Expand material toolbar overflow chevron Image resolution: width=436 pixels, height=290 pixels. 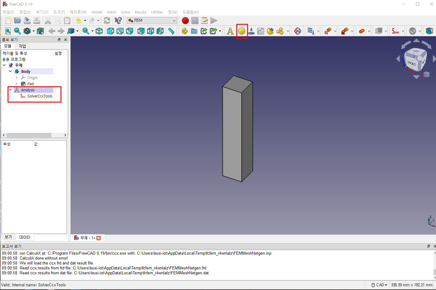pyautogui.click(x=288, y=31)
